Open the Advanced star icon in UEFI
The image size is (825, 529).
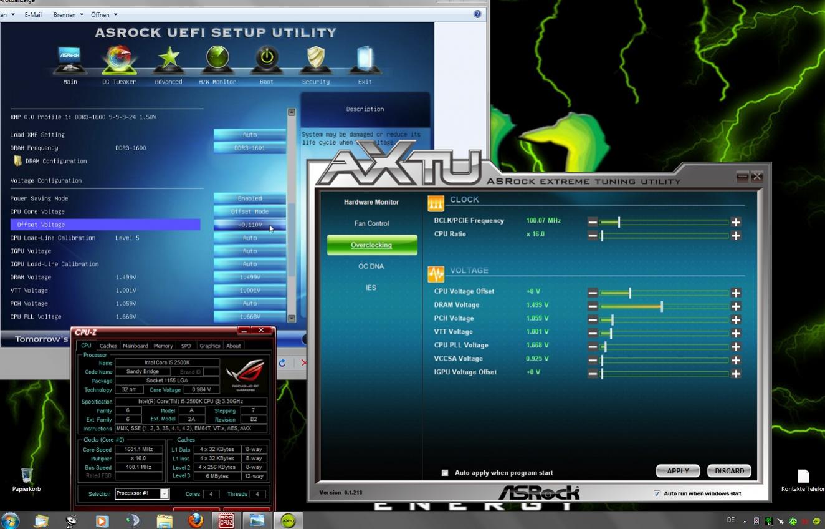[168, 61]
